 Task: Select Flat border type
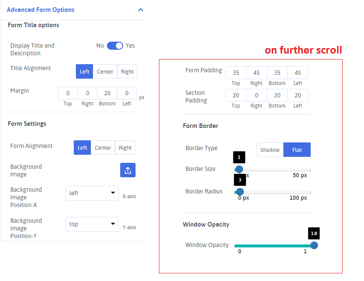click(x=297, y=150)
